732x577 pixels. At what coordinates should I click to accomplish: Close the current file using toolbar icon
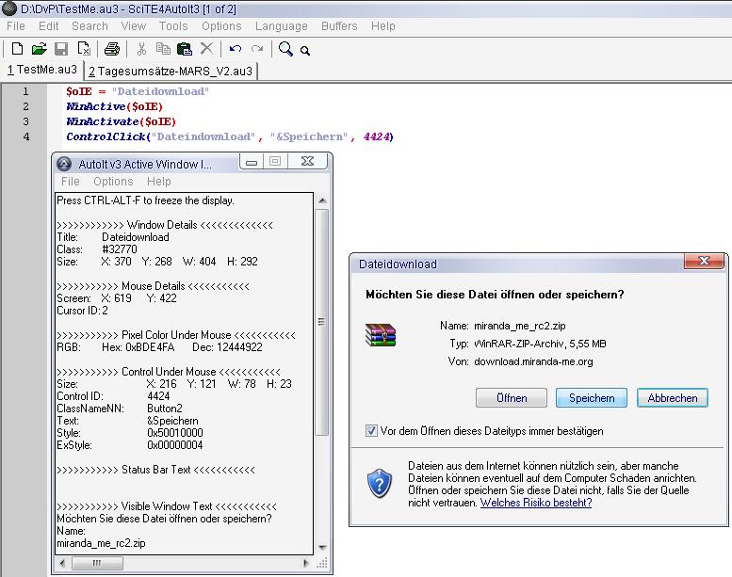[x=84, y=49]
